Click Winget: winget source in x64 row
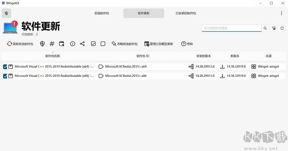The image size is (288, 151). [268, 66]
